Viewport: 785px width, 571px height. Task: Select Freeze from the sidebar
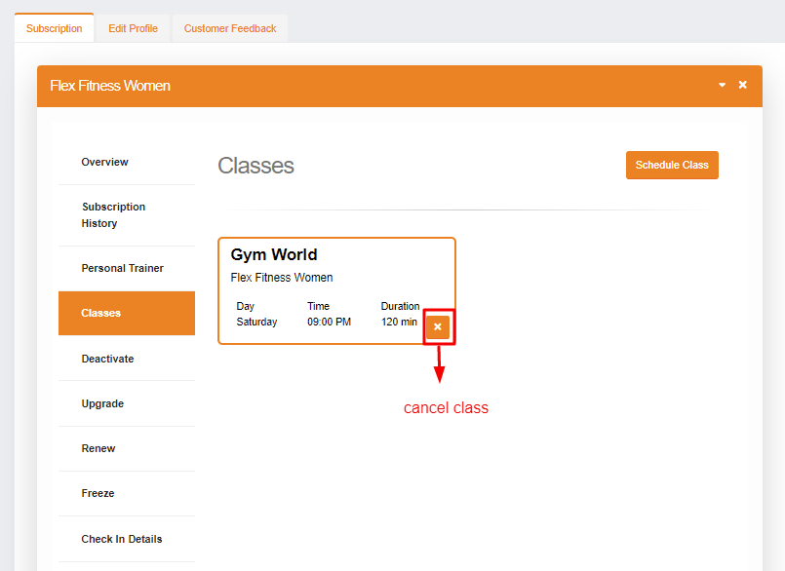(98, 493)
